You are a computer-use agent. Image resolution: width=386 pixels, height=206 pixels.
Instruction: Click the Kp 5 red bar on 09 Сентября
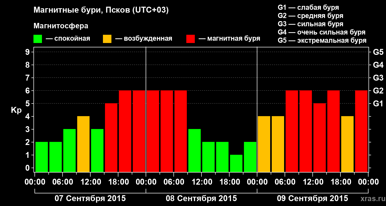point(320,138)
